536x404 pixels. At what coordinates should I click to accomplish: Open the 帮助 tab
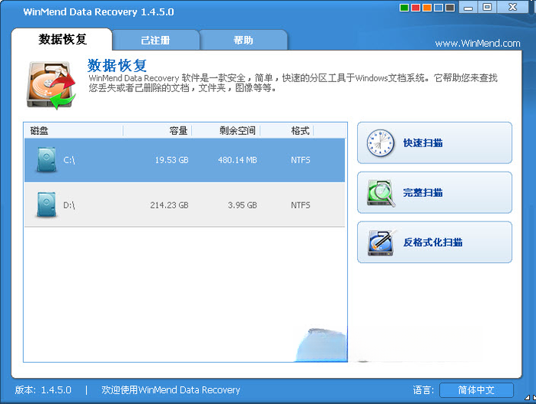pos(243,41)
